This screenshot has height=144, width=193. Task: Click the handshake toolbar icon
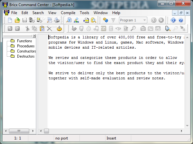(118, 29)
